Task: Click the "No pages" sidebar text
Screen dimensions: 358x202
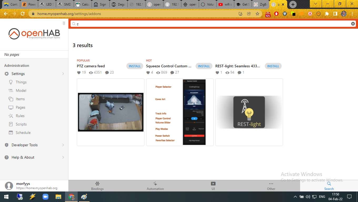Action: coord(12,54)
